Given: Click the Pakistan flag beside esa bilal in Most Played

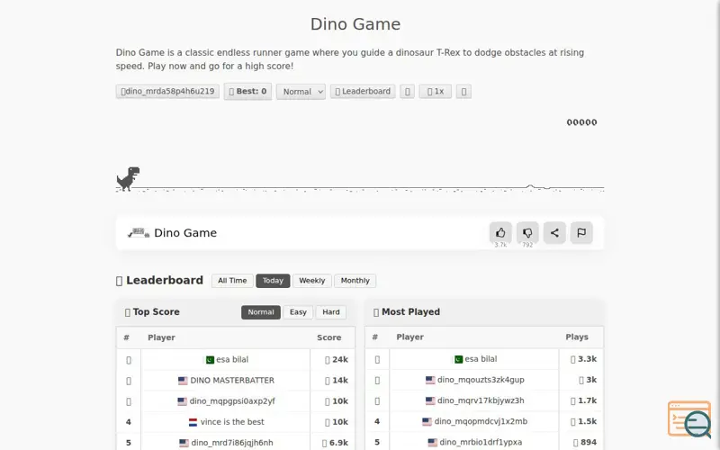Looking at the screenshot, I should coord(458,359).
